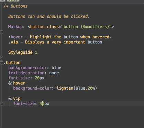Click the 'px' unit after 40
The width and height of the screenshot is (144, 128).
tap(47, 104)
